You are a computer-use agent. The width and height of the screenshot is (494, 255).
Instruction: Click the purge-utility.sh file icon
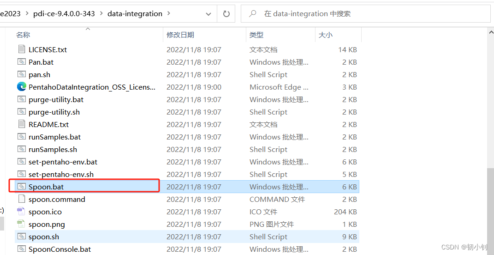coord(21,112)
